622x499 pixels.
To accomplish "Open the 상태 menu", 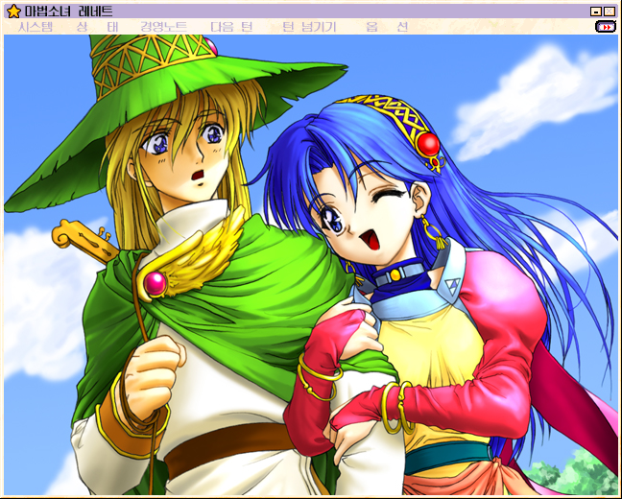I will click(98, 27).
